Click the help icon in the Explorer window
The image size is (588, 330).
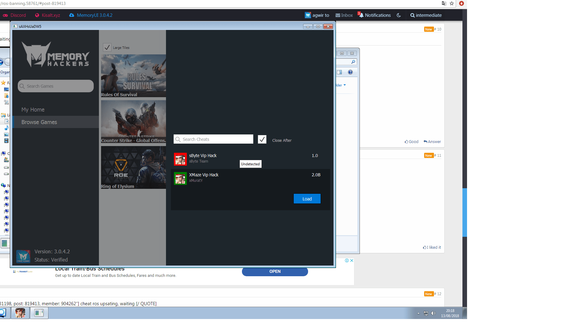tap(350, 72)
